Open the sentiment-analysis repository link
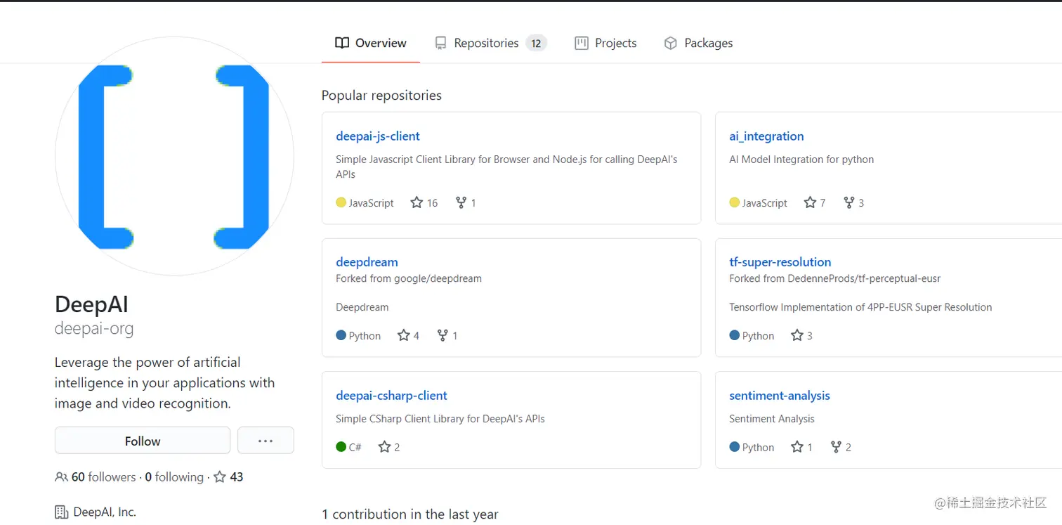This screenshot has height=525, width=1062. [x=780, y=396]
